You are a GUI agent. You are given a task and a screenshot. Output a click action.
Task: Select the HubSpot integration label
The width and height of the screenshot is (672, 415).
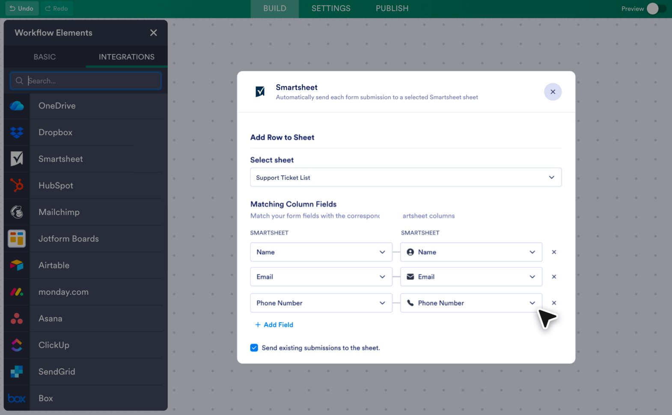point(56,186)
